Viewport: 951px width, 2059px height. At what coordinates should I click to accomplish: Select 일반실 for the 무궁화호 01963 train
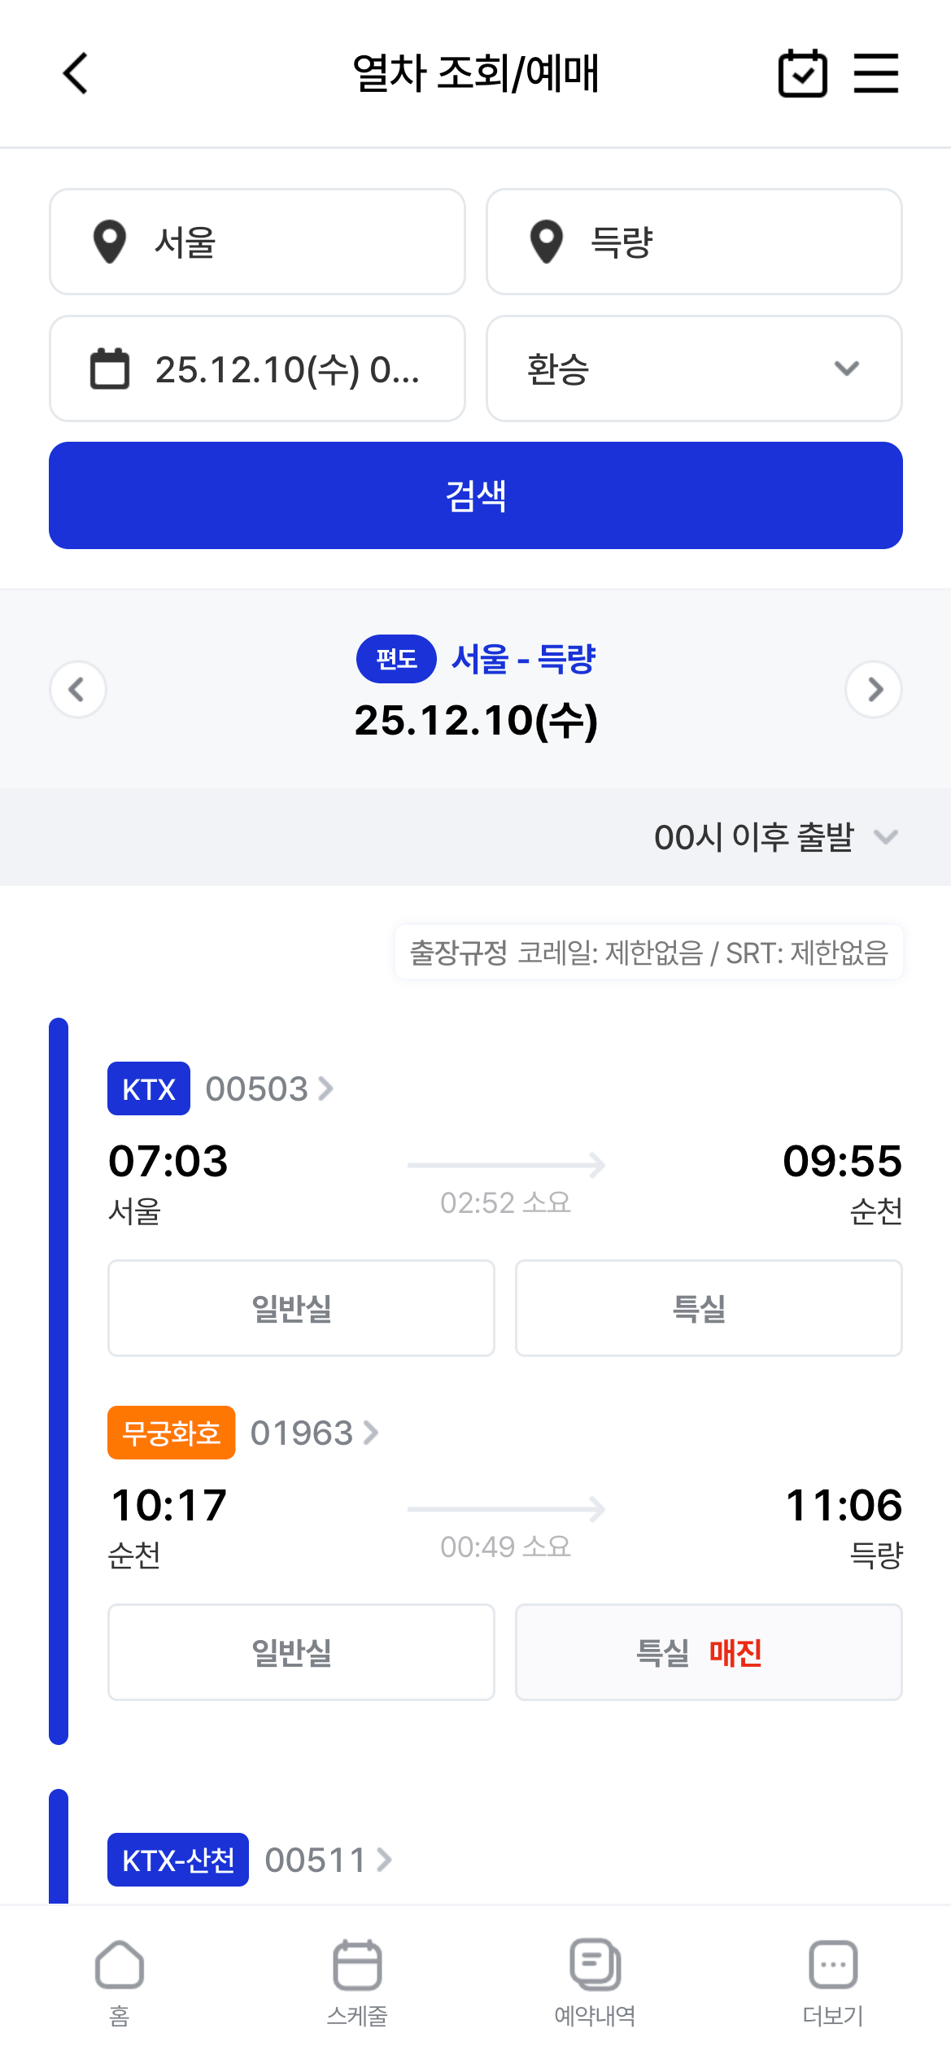click(x=301, y=1652)
